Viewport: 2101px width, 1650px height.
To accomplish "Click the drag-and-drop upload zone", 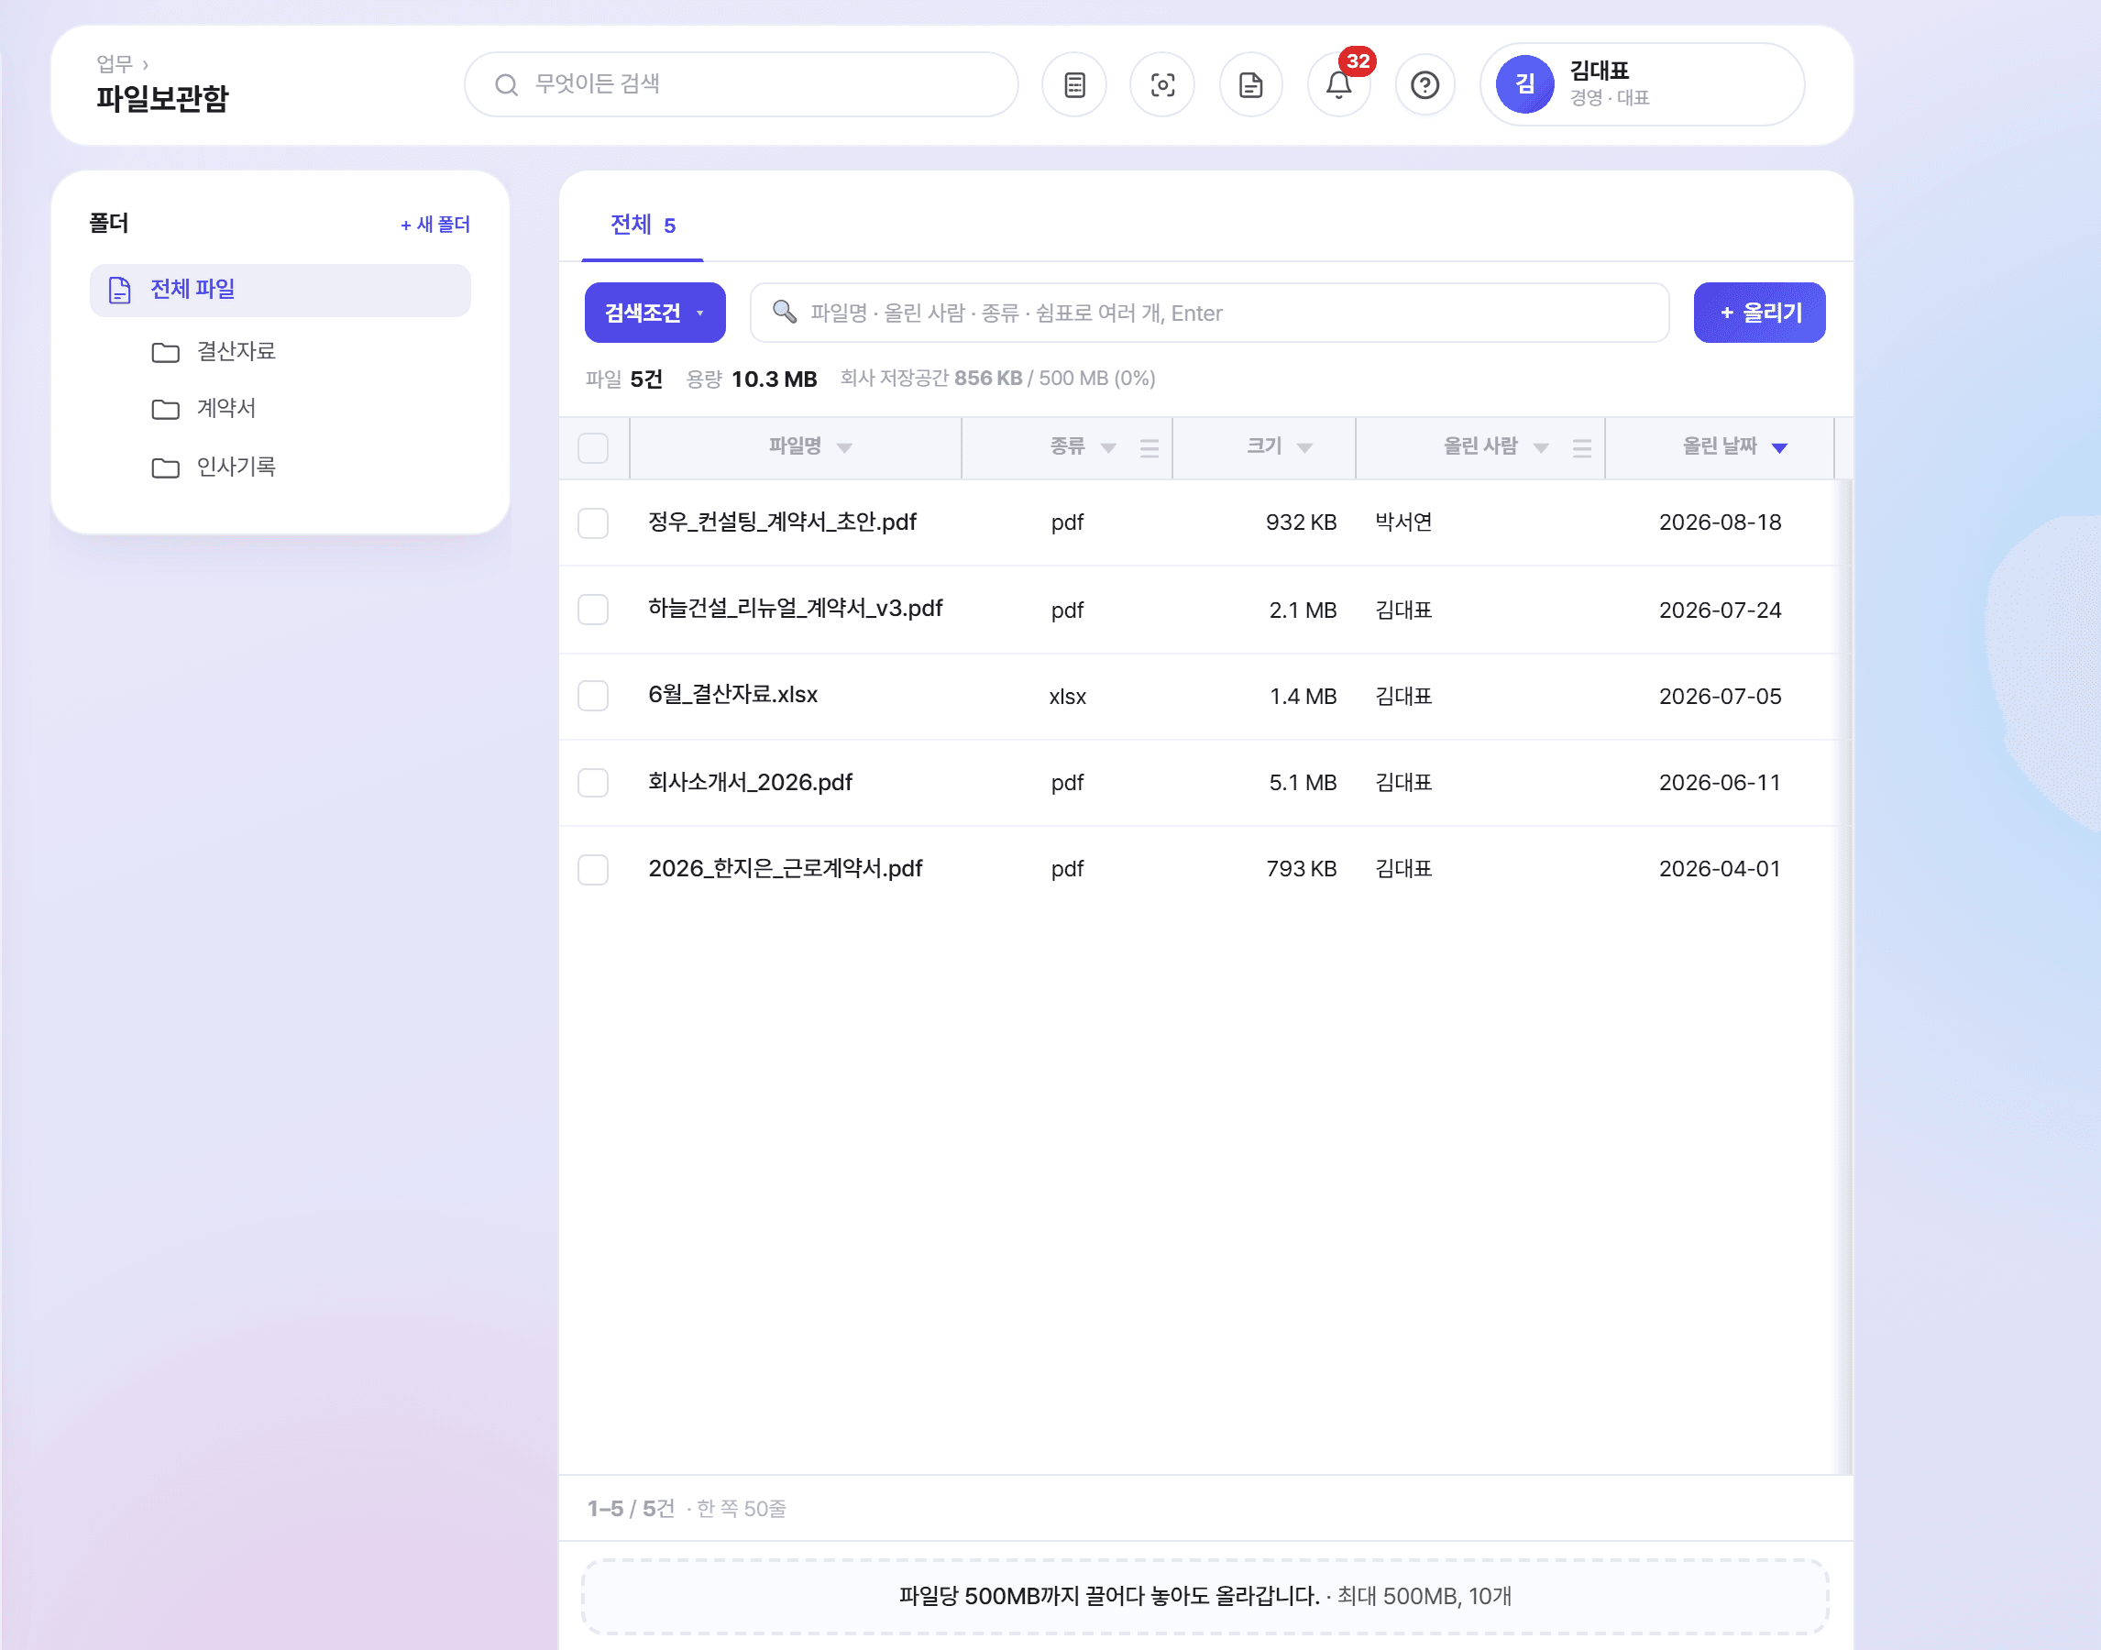I will pos(1204,1596).
